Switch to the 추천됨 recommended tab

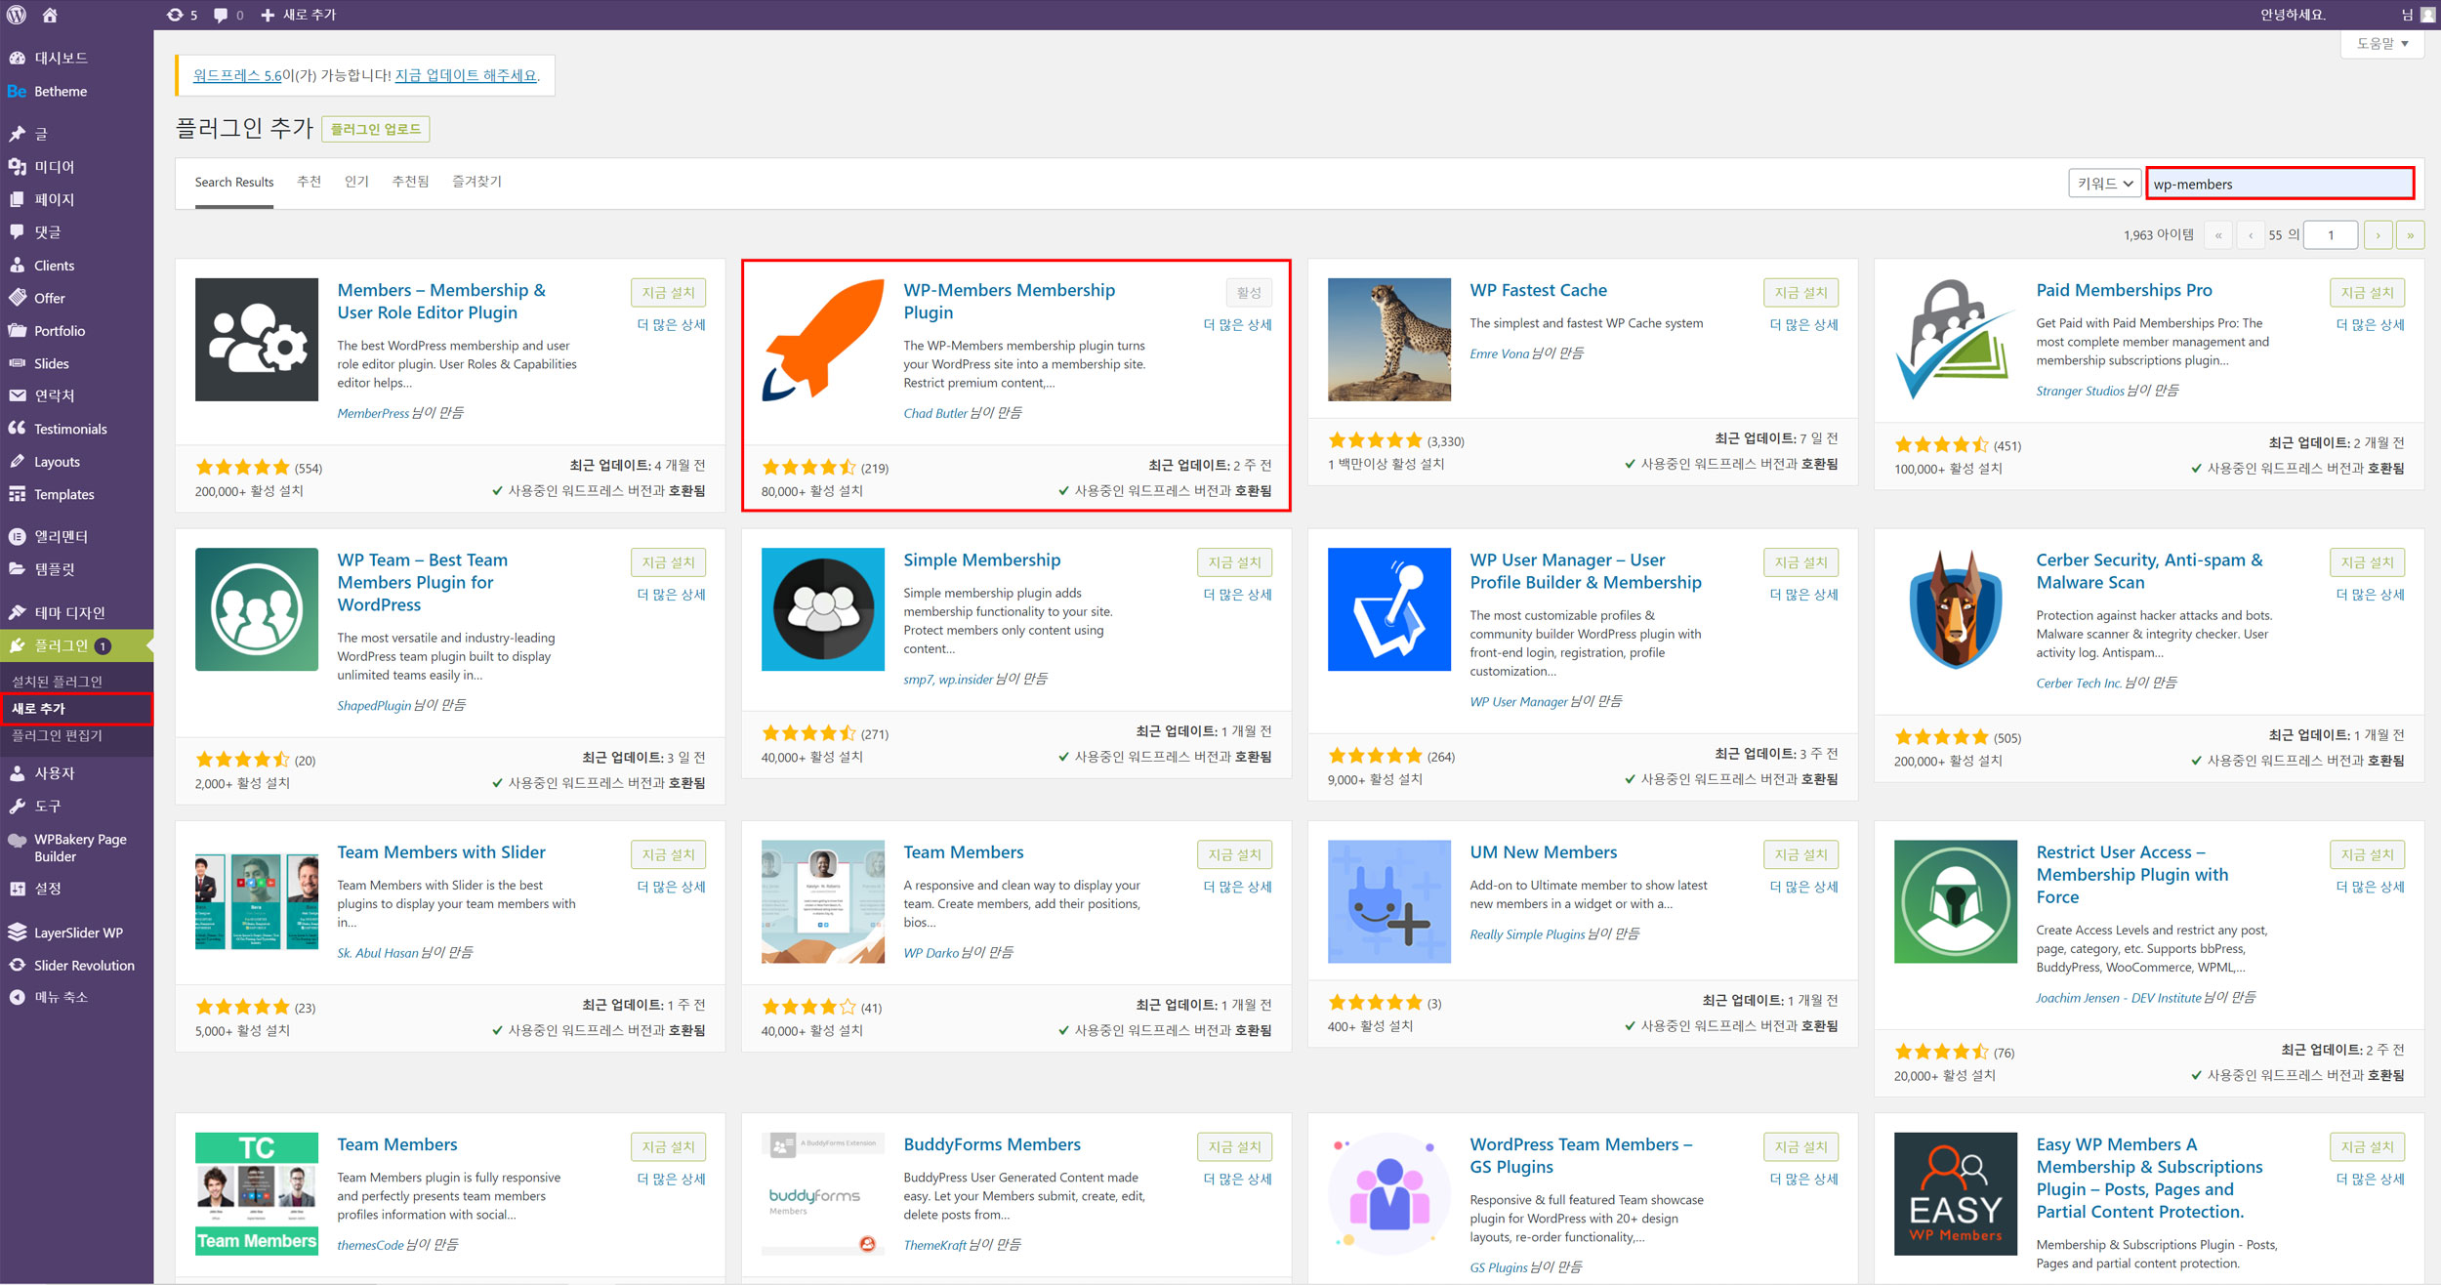[x=411, y=182]
